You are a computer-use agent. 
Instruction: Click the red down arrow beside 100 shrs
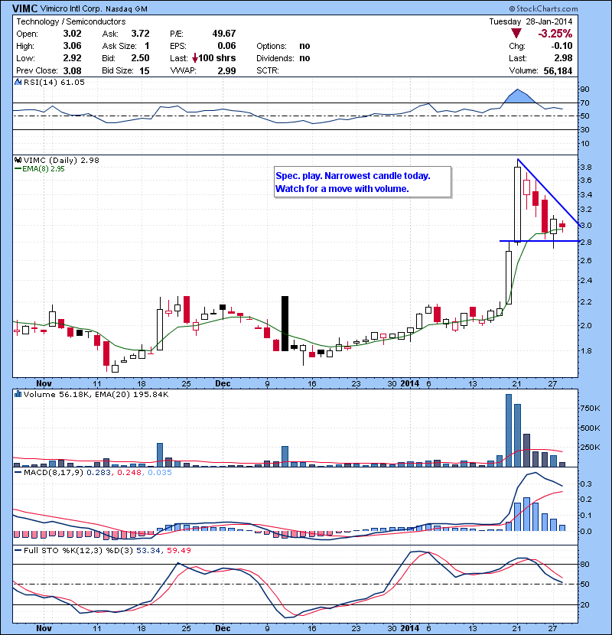[195, 58]
